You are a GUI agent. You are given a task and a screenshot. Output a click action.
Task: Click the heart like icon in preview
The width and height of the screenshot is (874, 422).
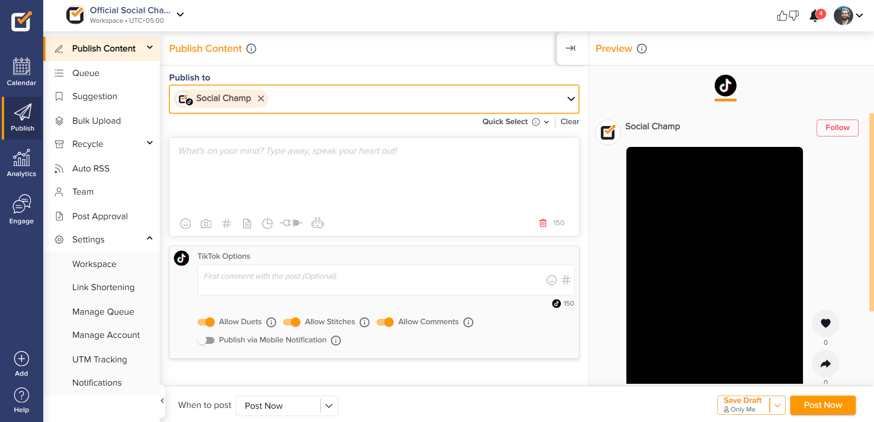pyautogui.click(x=826, y=323)
